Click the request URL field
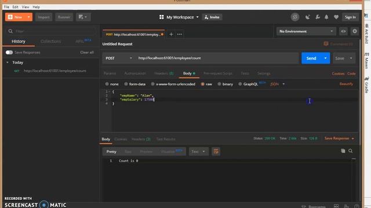 tap(217, 58)
